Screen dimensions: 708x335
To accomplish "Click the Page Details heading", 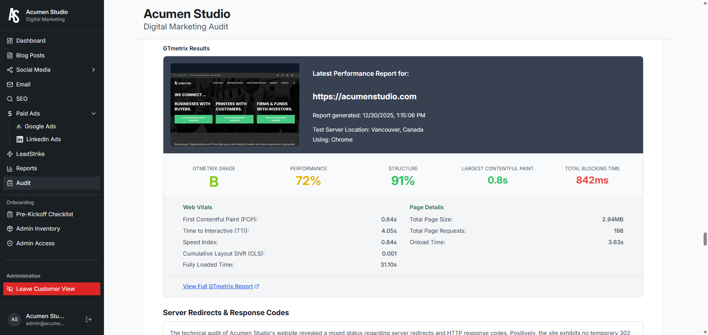I will point(426,207).
